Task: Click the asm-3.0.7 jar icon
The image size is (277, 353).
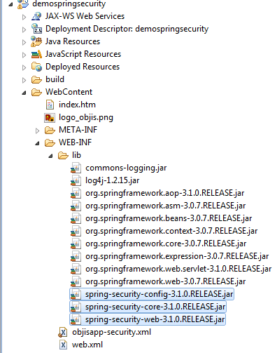Action: point(76,206)
